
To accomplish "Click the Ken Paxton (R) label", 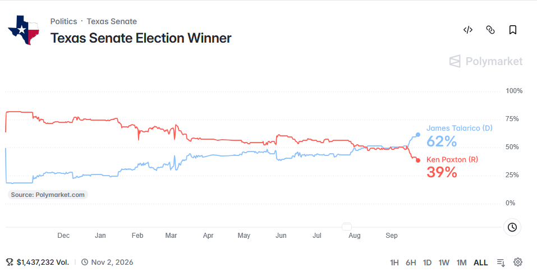I will [452, 159].
